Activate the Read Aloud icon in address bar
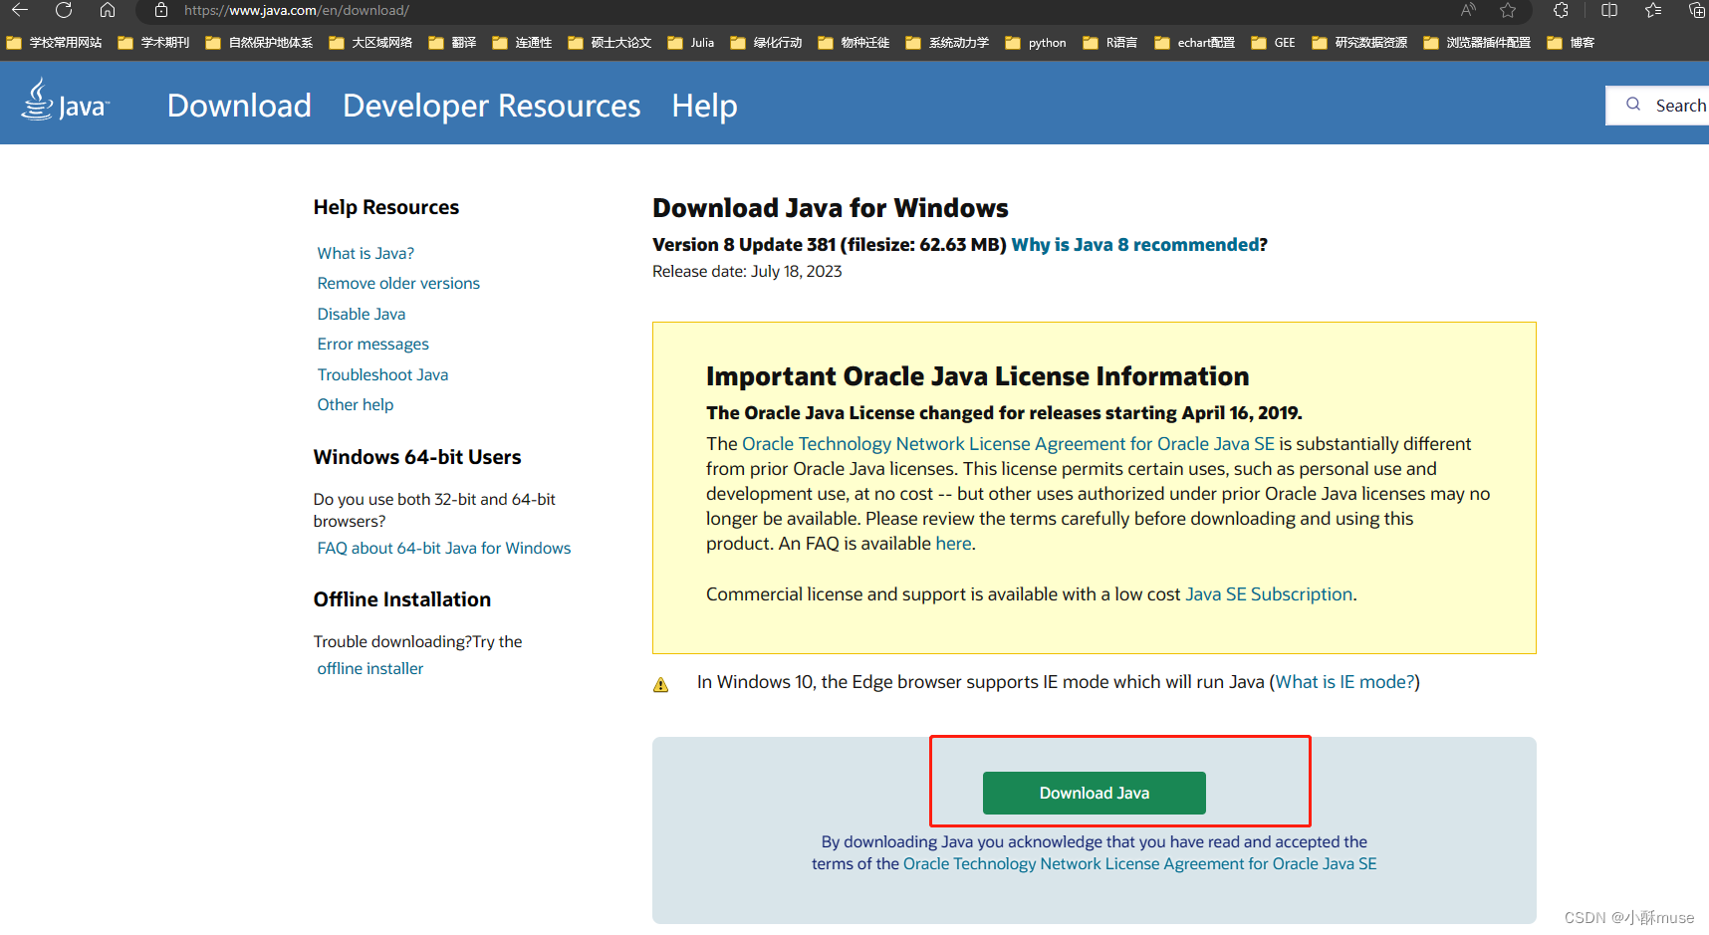Screen dimensions: 1709x935 (1468, 10)
